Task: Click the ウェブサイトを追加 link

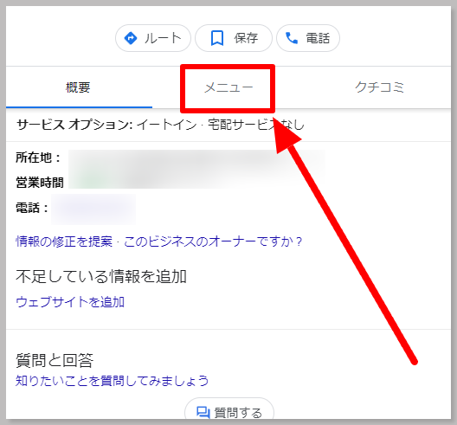Action: click(70, 302)
